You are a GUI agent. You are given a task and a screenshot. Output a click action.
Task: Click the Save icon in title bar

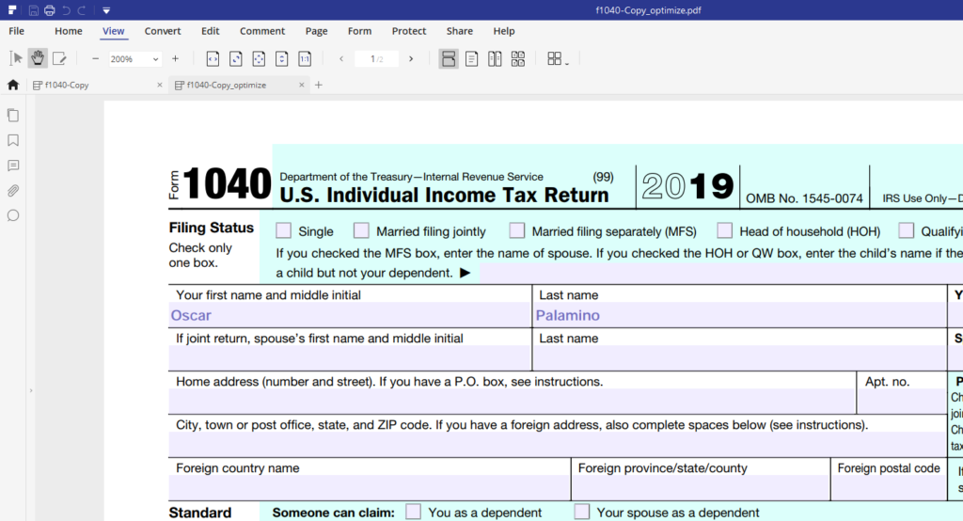(34, 10)
